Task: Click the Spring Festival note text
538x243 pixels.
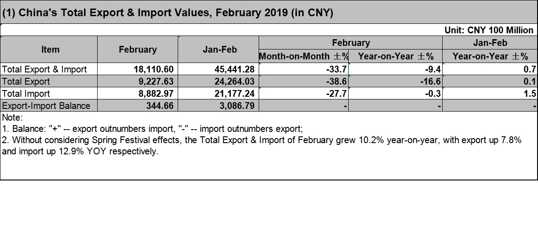Action: tap(262, 145)
